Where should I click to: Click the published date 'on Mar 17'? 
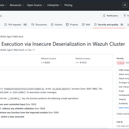click(x=30, y=50)
